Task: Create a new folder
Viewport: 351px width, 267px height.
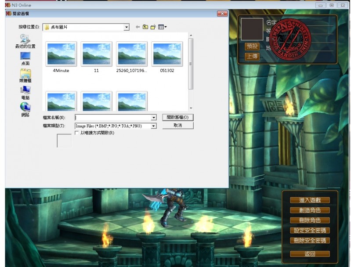Action: click(153, 27)
